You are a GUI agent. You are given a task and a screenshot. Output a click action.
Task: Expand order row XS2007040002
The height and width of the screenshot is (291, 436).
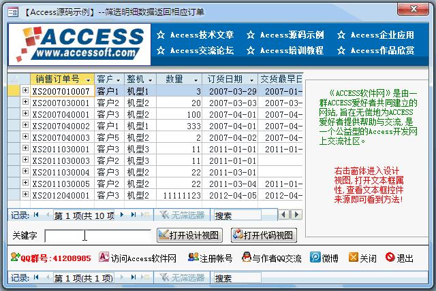tap(25, 125)
